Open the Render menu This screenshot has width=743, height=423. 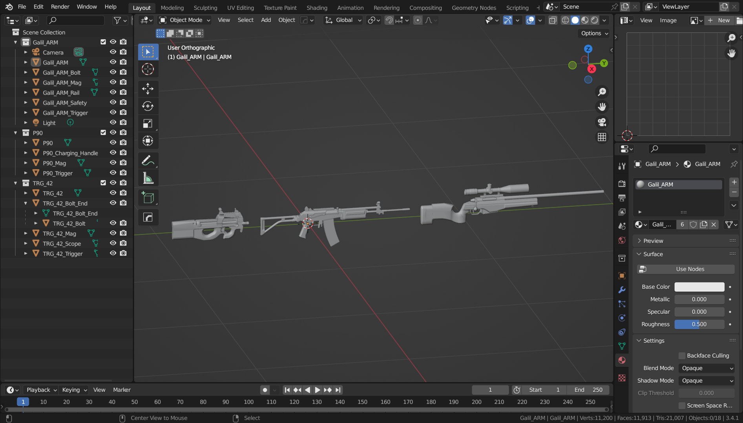(x=60, y=7)
